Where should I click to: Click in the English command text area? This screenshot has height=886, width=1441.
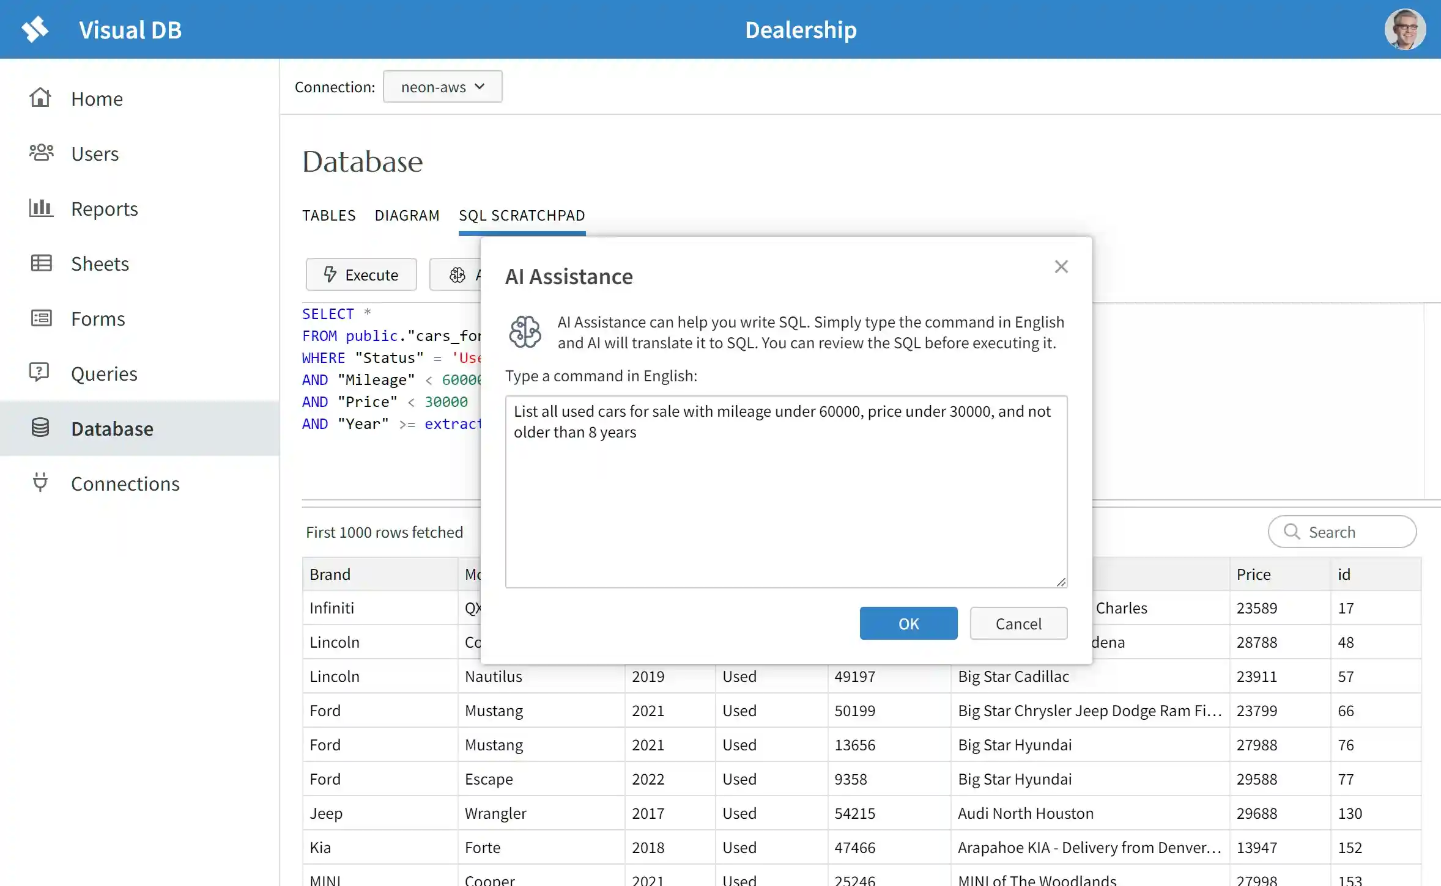(786, 501)
